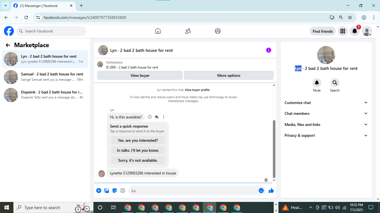Go back from Marketplace arrow
This screenshot has height=213, width=380.
(8, 45)
